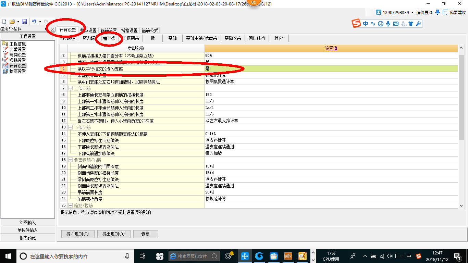Click the table scrollbar down arrow
Image resolution: width=468 pixels, height=263 pixels.
[461, 205]
